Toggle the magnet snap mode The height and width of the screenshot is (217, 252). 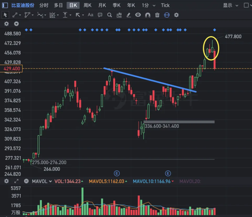click(x=148, y=15)
